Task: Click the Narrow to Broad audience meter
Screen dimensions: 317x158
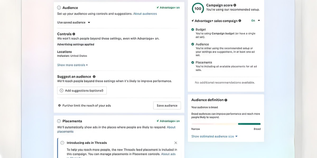Action: tap(226, 124)
